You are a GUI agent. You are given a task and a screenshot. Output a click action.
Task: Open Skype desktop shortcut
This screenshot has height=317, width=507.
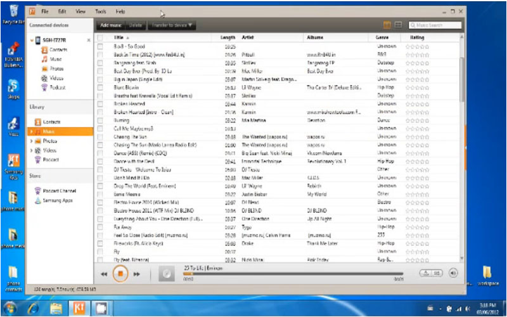point(13,89)
